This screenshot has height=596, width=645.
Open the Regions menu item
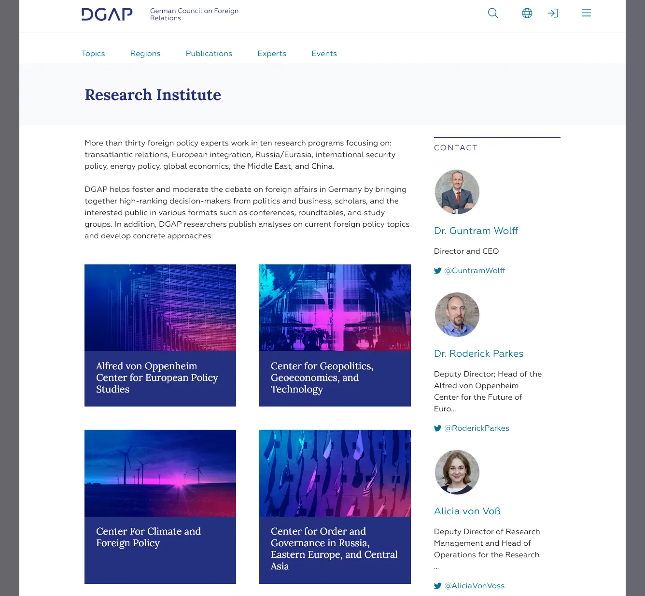[145, 54]
